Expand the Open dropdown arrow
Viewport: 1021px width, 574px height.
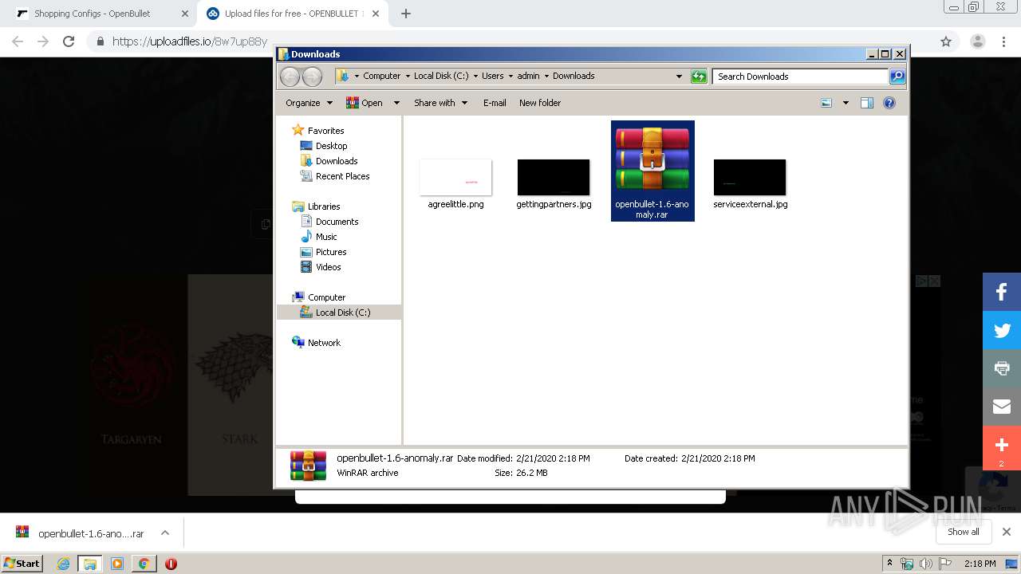coord(396,103)
